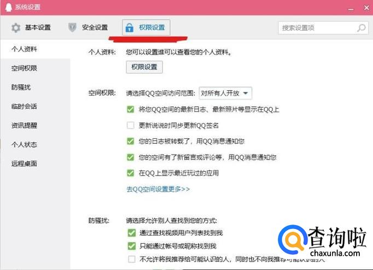Viewport: 373px width, 270px height.
Task: Close the 系统设置 window
Action: [x=366, y=8]
